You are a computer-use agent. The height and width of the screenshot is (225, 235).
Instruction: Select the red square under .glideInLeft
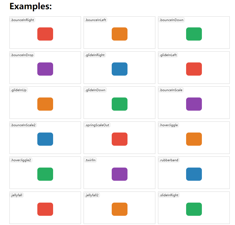coord(194,69)
